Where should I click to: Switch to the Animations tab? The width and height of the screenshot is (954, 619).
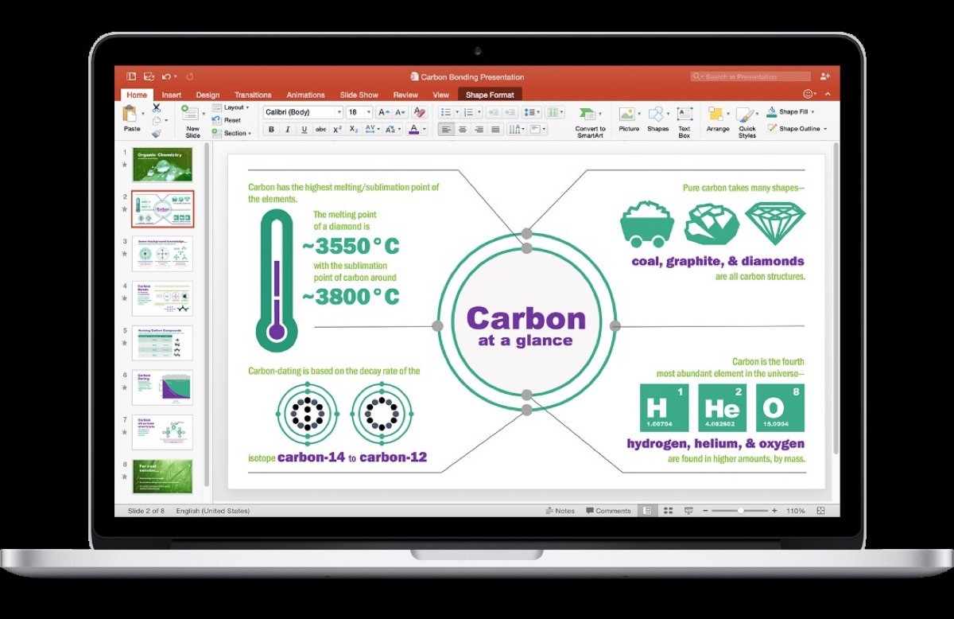(305, 95)
